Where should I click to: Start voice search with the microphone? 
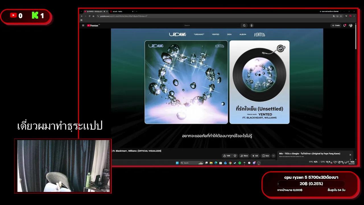[251, 25]
